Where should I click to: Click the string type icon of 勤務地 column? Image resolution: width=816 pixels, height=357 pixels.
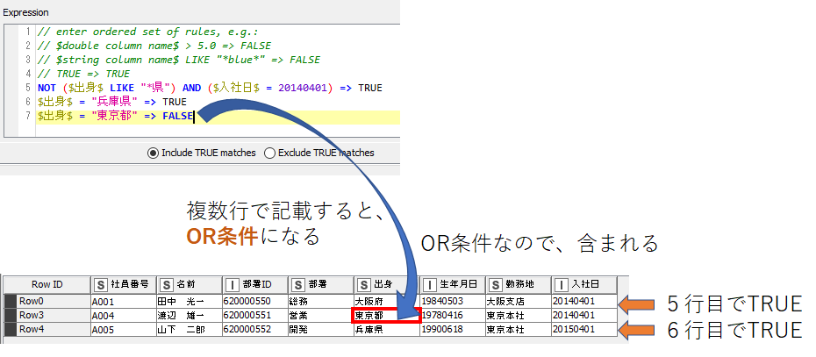(496, 285)
